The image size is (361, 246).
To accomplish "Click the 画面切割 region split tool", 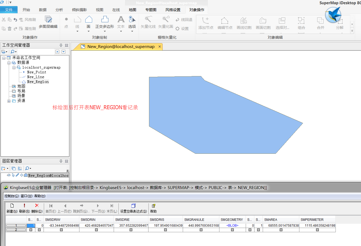I will (x=263, y=23).
